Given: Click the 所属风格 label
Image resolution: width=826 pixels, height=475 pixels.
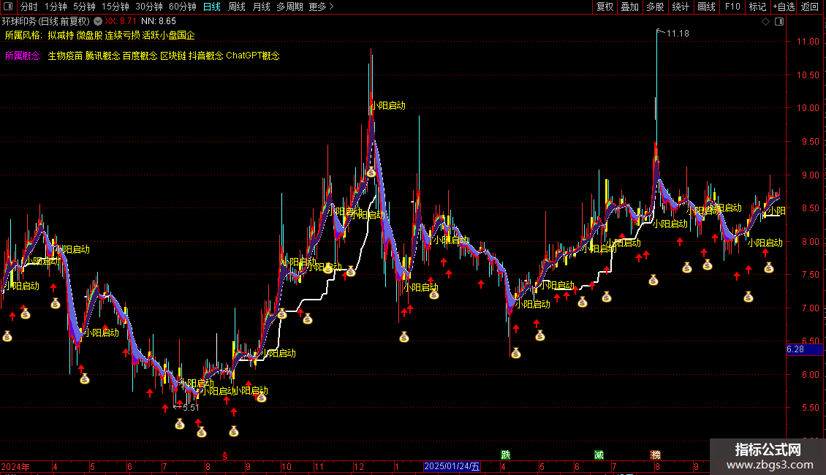Looking at the screenshot, I should point(23,35).
